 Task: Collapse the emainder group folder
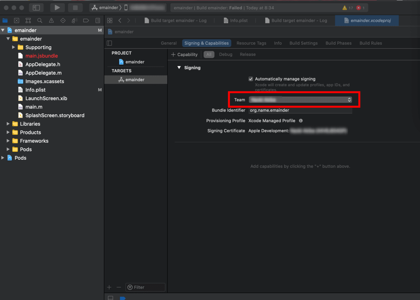tap(8, 39)
